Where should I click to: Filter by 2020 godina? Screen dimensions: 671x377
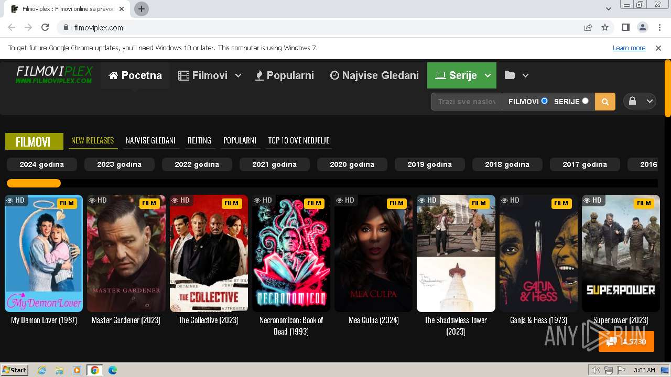(352, 164)
